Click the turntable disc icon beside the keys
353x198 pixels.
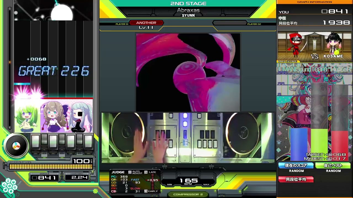tap(16, 146)
